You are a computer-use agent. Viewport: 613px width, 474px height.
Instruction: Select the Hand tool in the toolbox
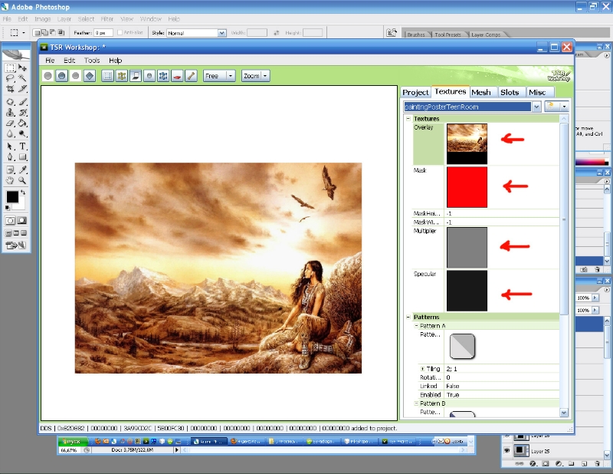point(11,180)
